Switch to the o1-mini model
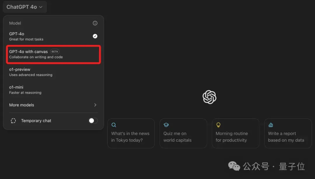Screen dimensions: 315x179 (x=25, y=90)
